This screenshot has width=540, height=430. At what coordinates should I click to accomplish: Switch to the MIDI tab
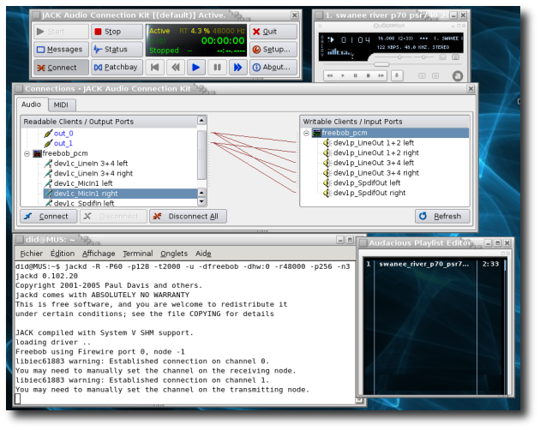pyautogui.click(x=61, y=105)
